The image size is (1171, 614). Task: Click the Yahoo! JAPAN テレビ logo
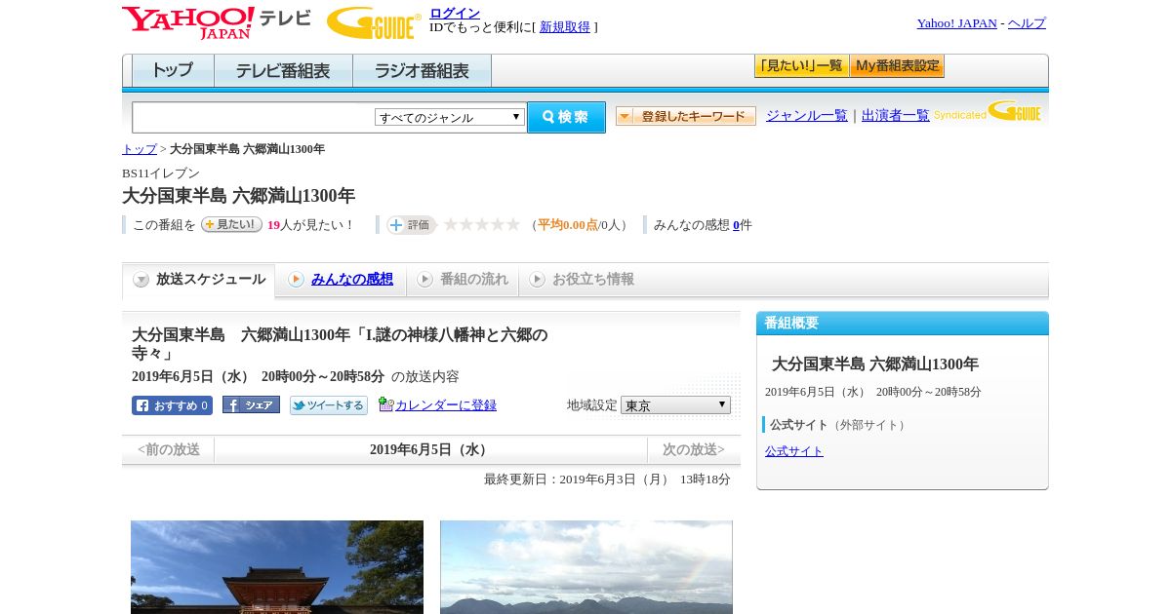coord(217,22)
